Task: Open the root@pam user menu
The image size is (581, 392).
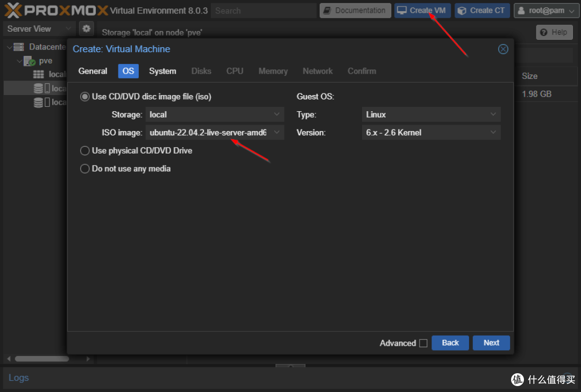Action: (x=546, y=11)
